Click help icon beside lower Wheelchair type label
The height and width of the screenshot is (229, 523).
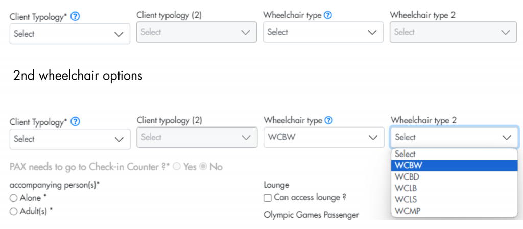pyautogui.click(x=328, y=120)
